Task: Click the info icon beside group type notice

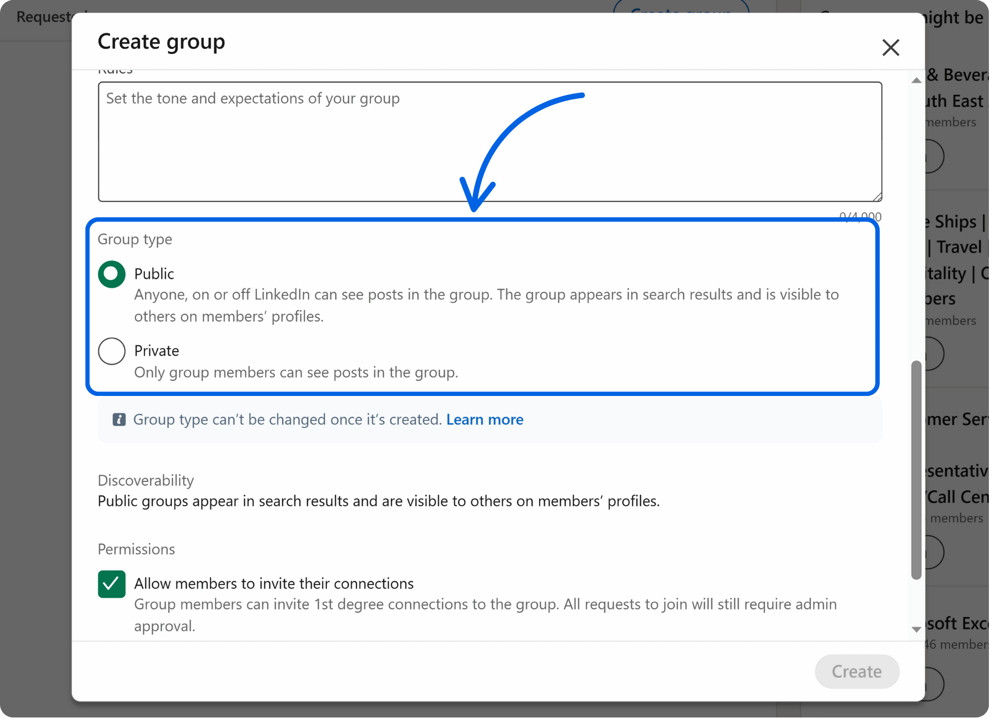Action: click(119, 420)
